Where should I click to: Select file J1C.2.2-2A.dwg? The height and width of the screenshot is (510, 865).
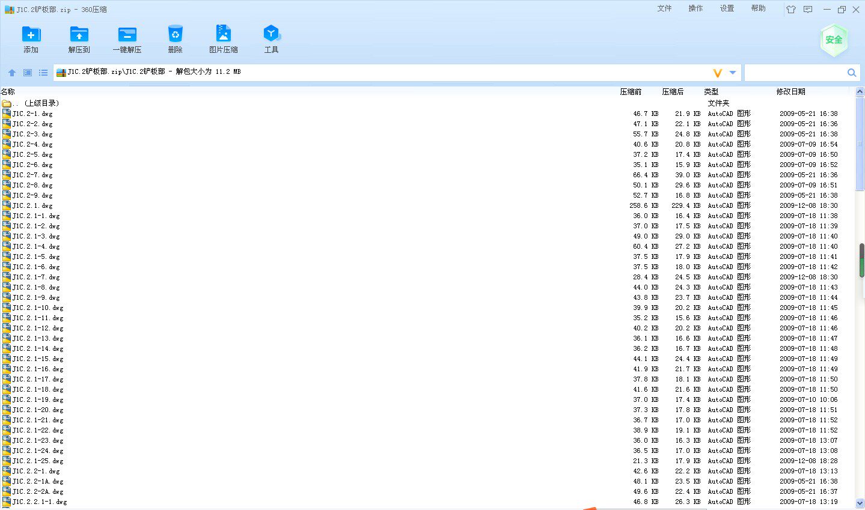427,491
